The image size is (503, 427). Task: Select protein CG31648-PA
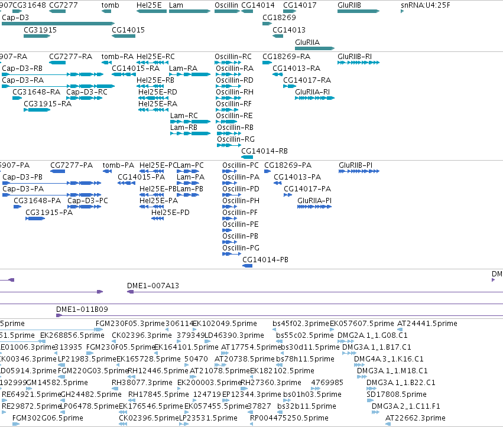click(x=37, y=201)
